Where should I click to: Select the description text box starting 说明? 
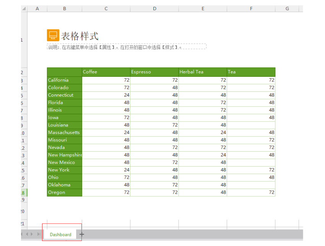(127, 47)
